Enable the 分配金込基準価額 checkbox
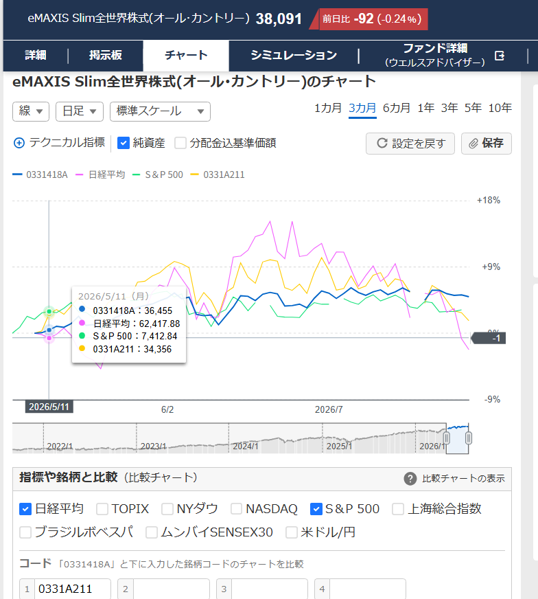 tap(180, 143)
